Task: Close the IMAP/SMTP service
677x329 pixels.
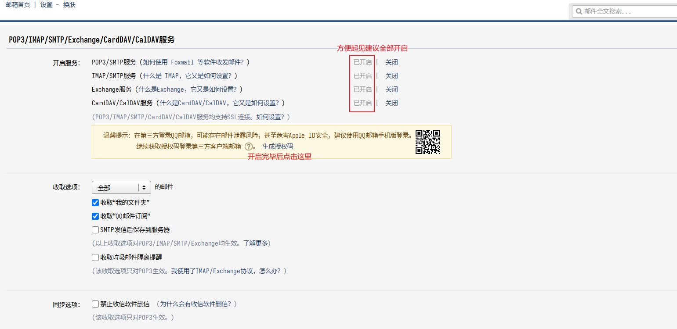Action: point(391,75)
